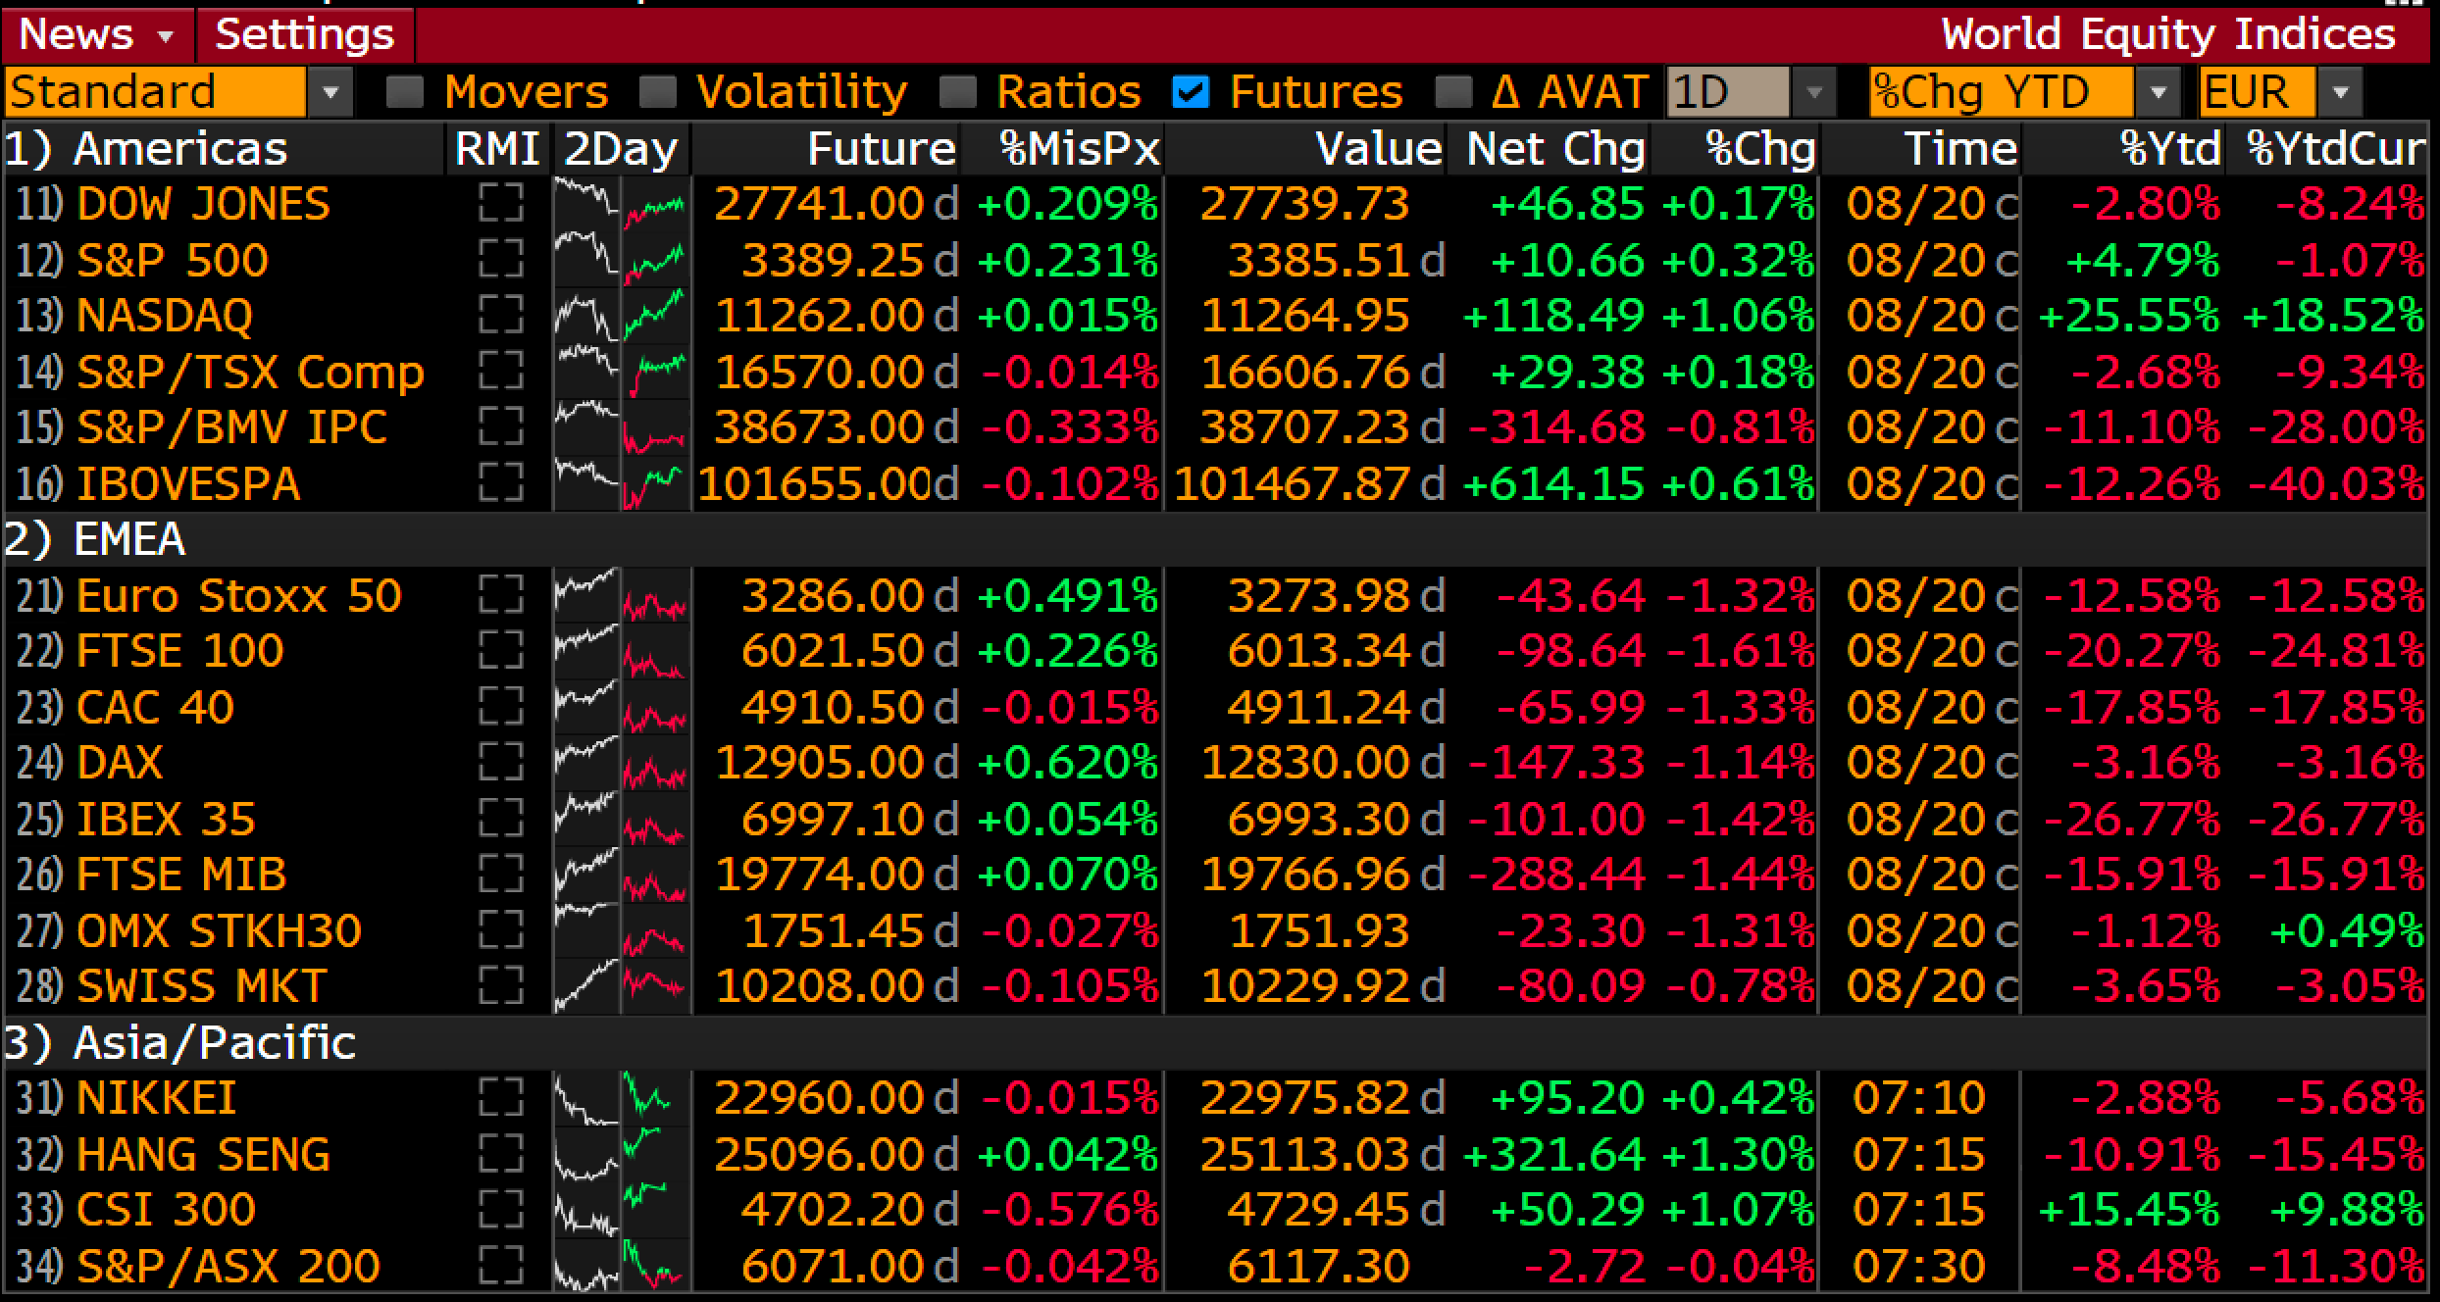The width and height of the screenshot is (2440, 1302).
Task: Open HANG SENG 2Day sparkline
Action: point(622,1154)
